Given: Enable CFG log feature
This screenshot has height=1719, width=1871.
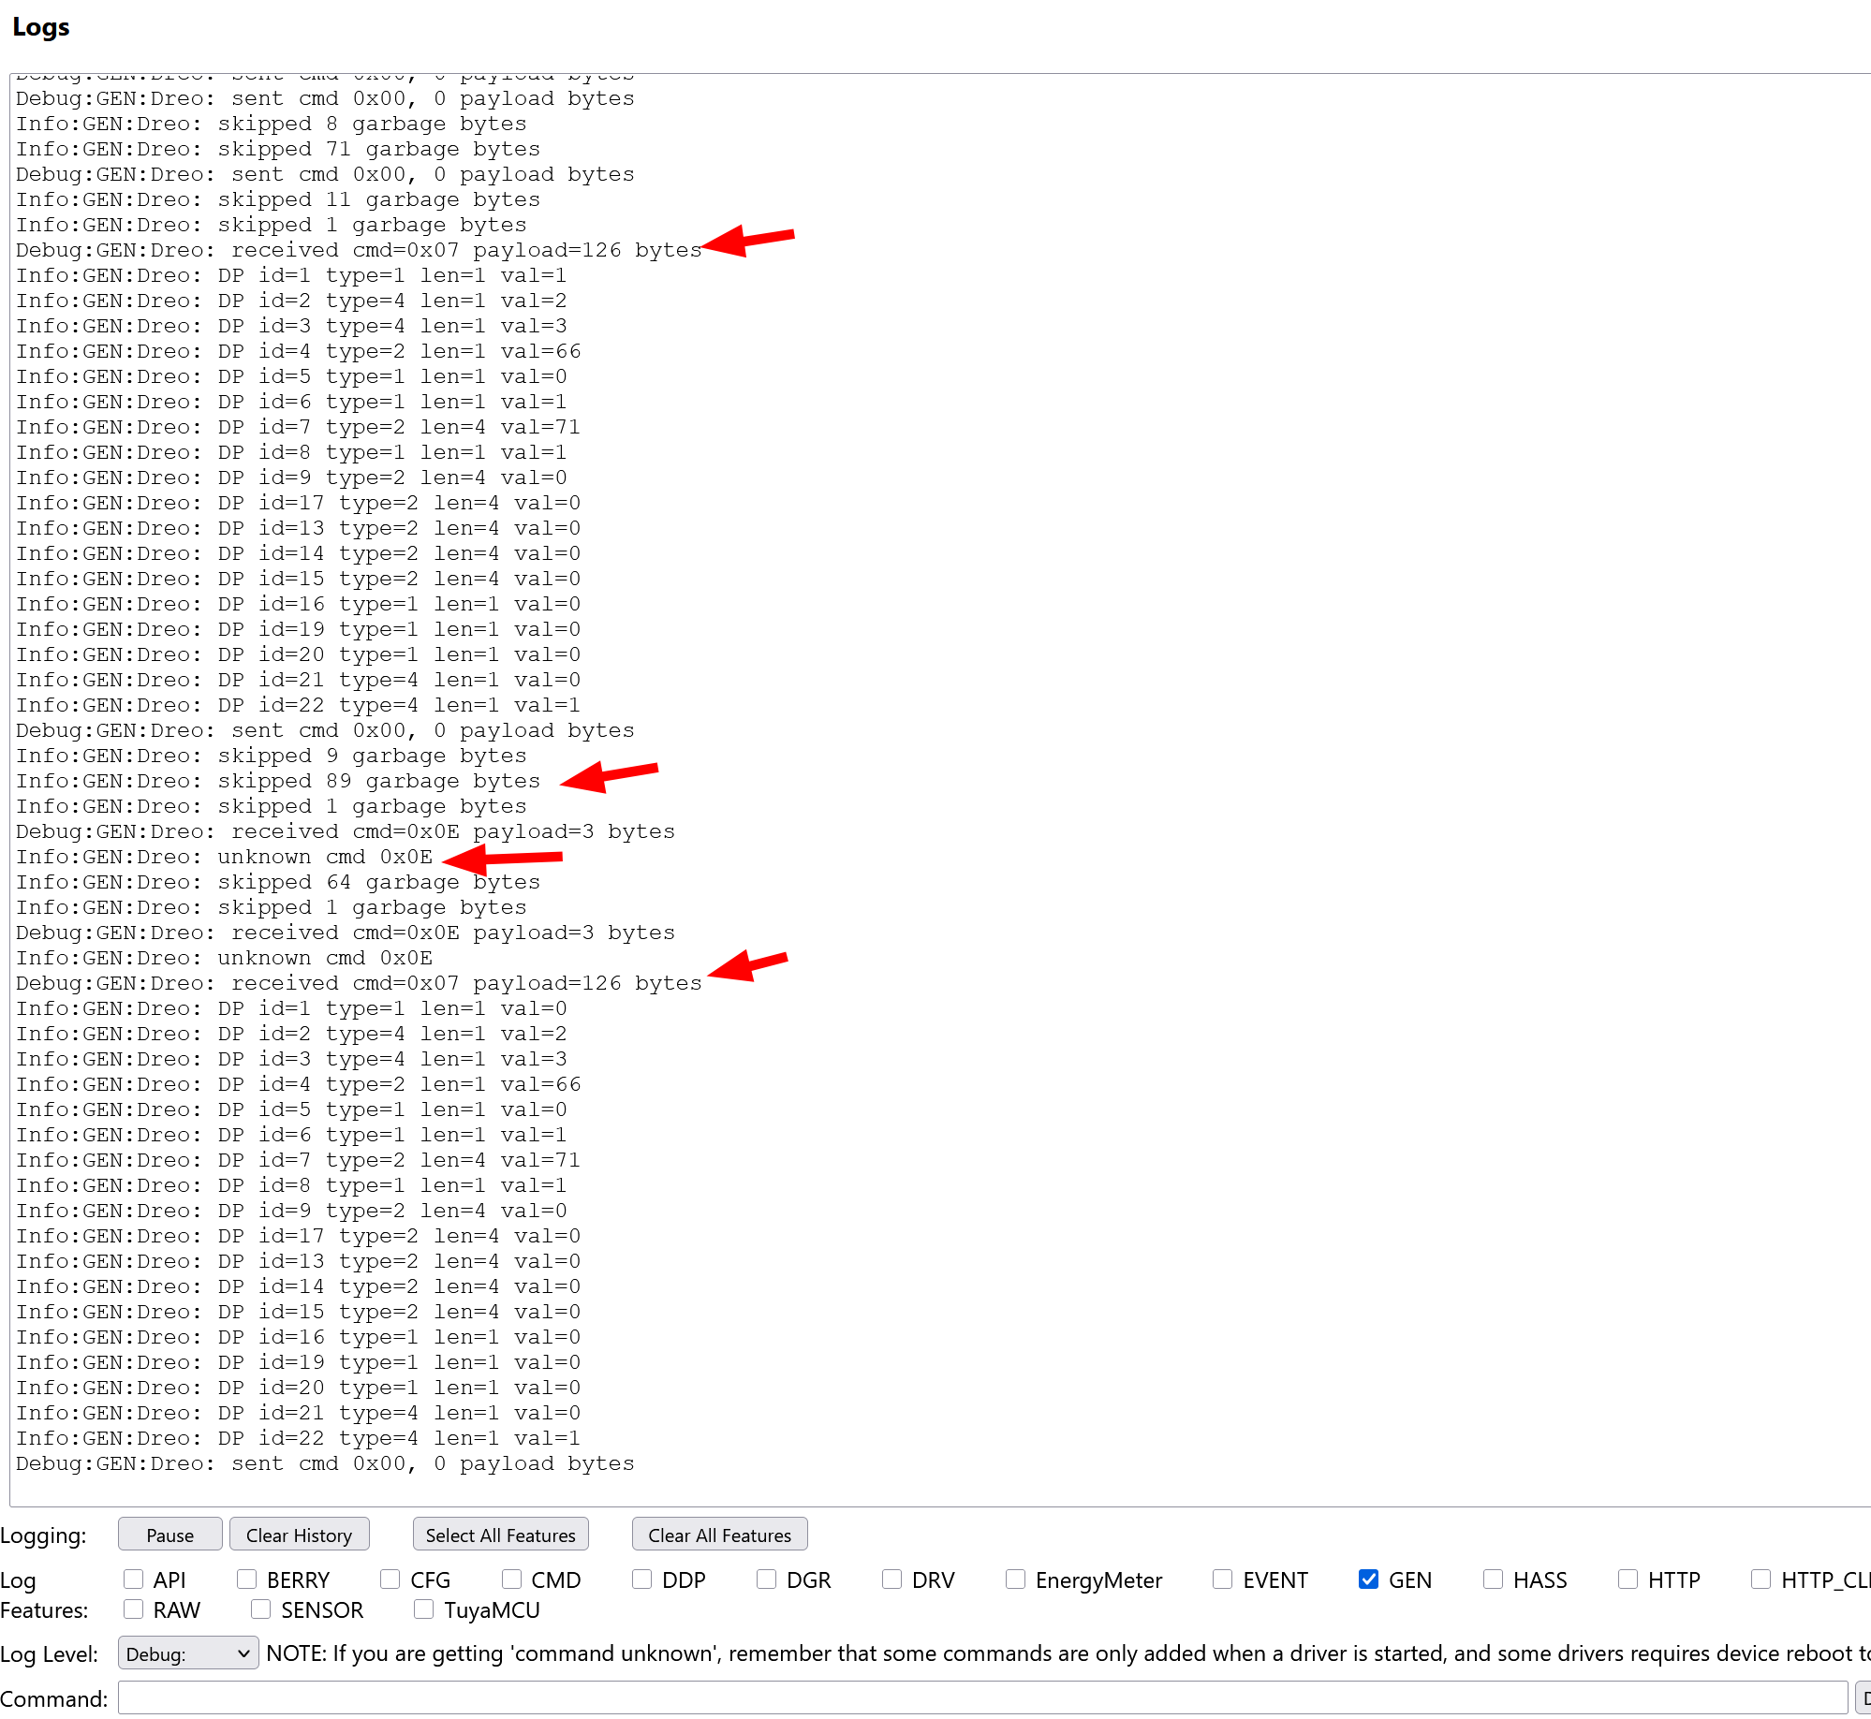Looking at the screenshot, I should click(390, 1579).
